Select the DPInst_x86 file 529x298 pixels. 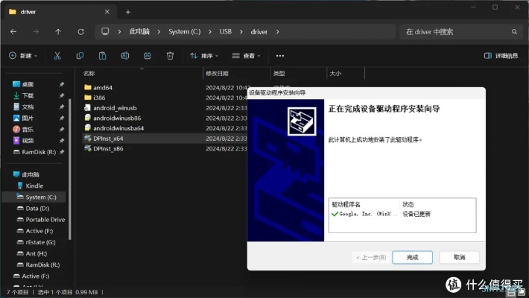click(x=108, y=148)
